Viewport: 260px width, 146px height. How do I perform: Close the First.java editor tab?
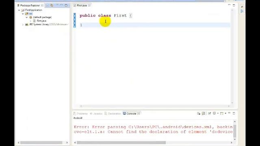point(89,5)
